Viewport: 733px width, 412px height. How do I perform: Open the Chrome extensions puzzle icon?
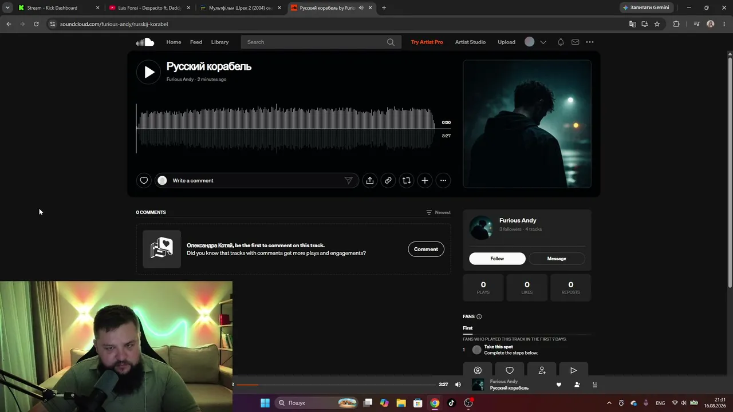click(x=676, y=24)
